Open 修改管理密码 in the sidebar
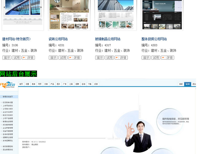The width and height of the screenshot is (197, 154). coord(8,146)
